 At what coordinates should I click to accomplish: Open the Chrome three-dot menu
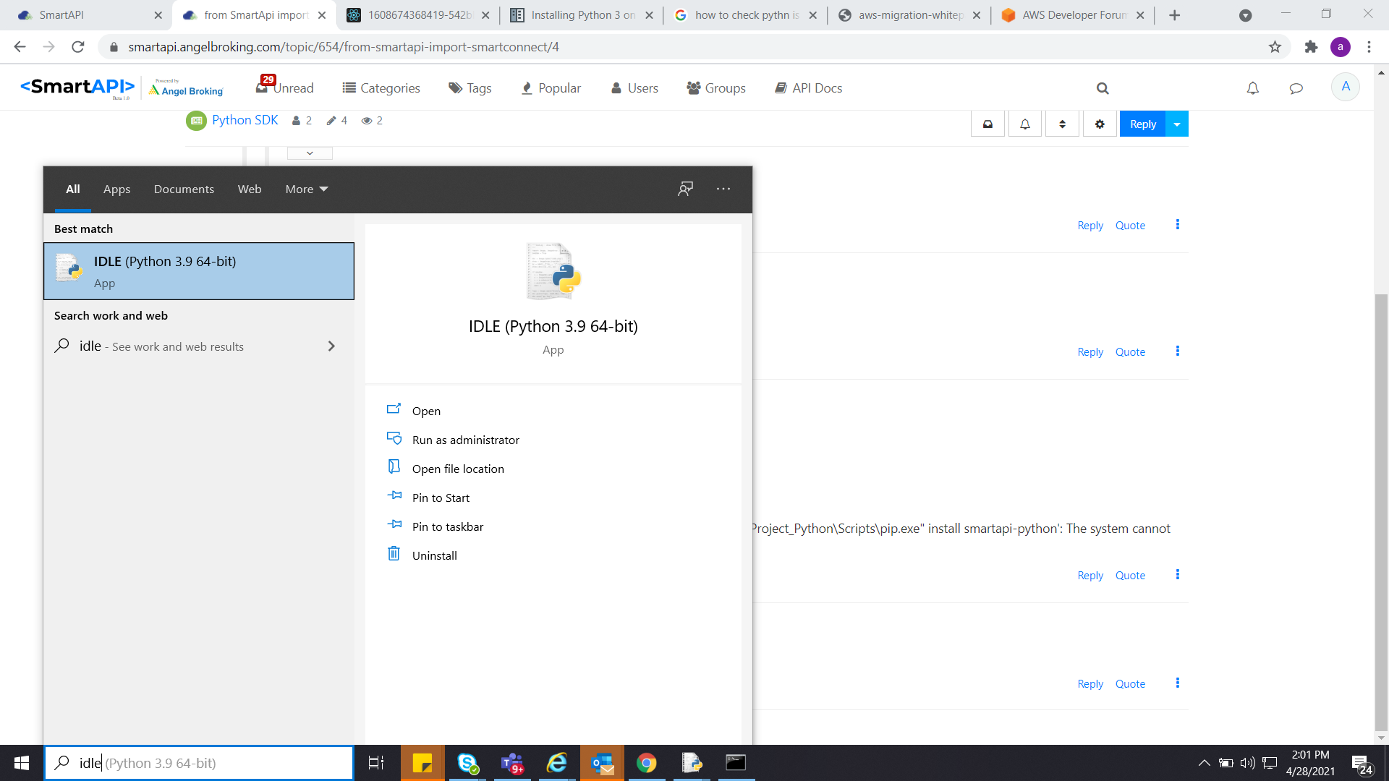pos(1369,47)
